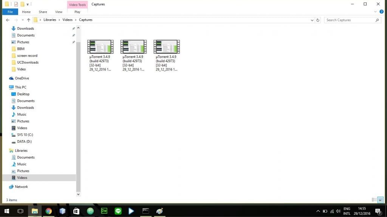Open Videos under This PC
This screenshot has width=387, height=217.
point(22,128)
